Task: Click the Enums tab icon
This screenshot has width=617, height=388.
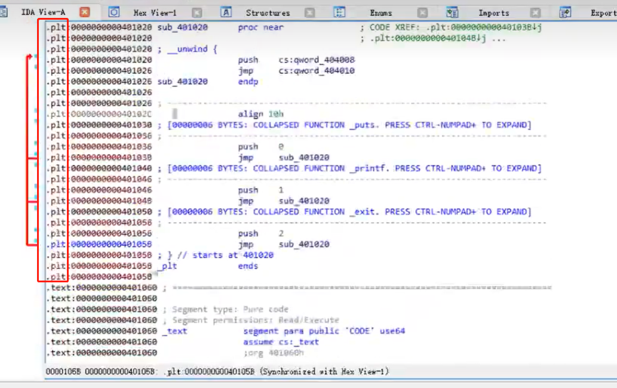Action: [339, 12]
